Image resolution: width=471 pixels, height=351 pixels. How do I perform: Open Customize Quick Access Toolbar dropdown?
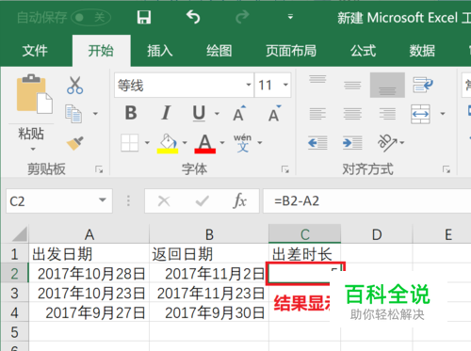pos(290,17)
